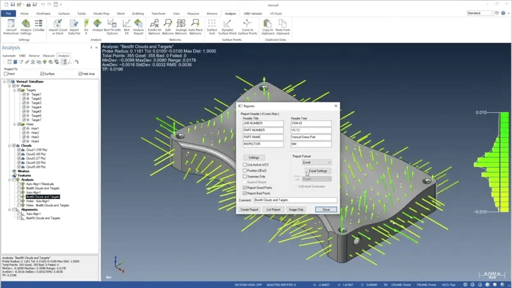
Task: Collapse the Targets tree node
Action: click(x=15, y=90)
